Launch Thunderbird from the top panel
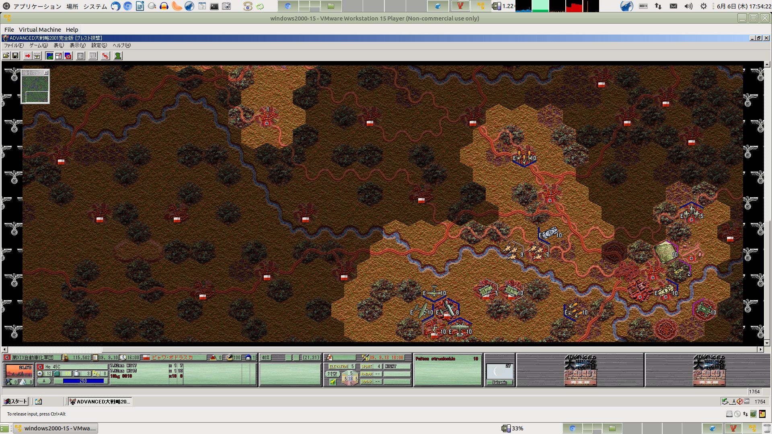The width and height of the screenshot is (772, 434). click(116, 6)
